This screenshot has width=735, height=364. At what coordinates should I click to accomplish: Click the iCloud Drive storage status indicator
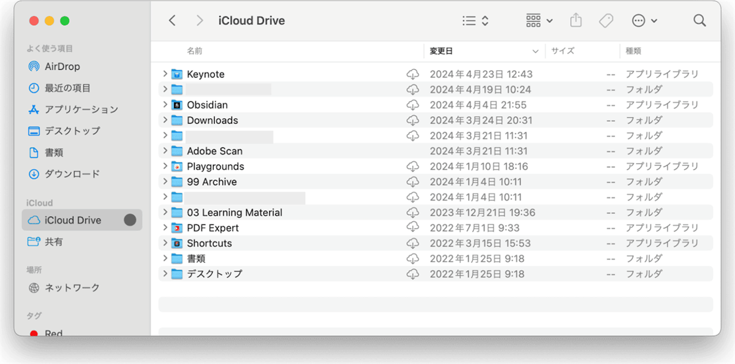tap(130, 220)
